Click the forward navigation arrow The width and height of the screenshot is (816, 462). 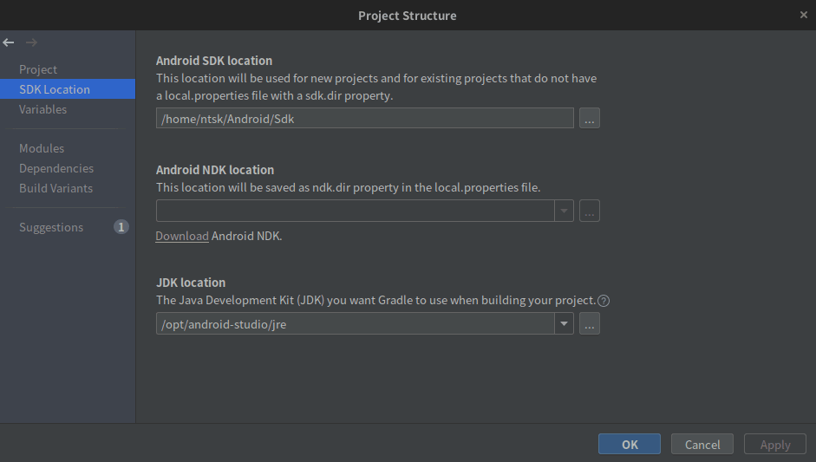31,42
